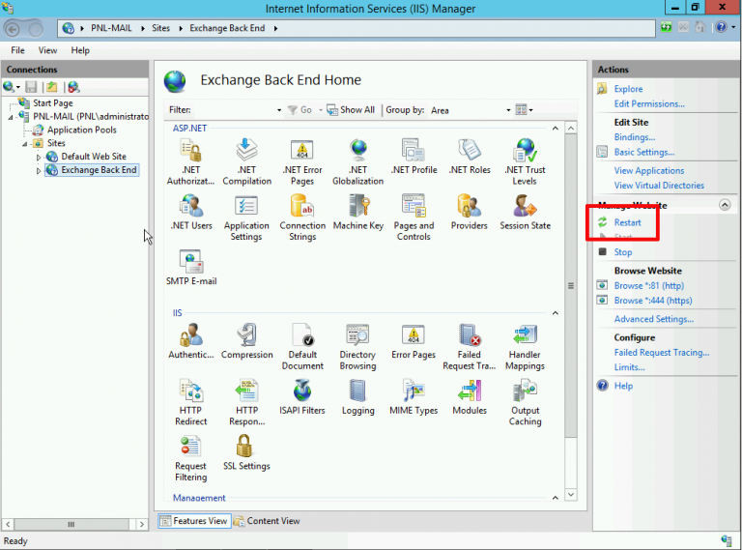Switch to Features View tab
The height and width of the screenshot is (550, 742).
pos(194,521)
